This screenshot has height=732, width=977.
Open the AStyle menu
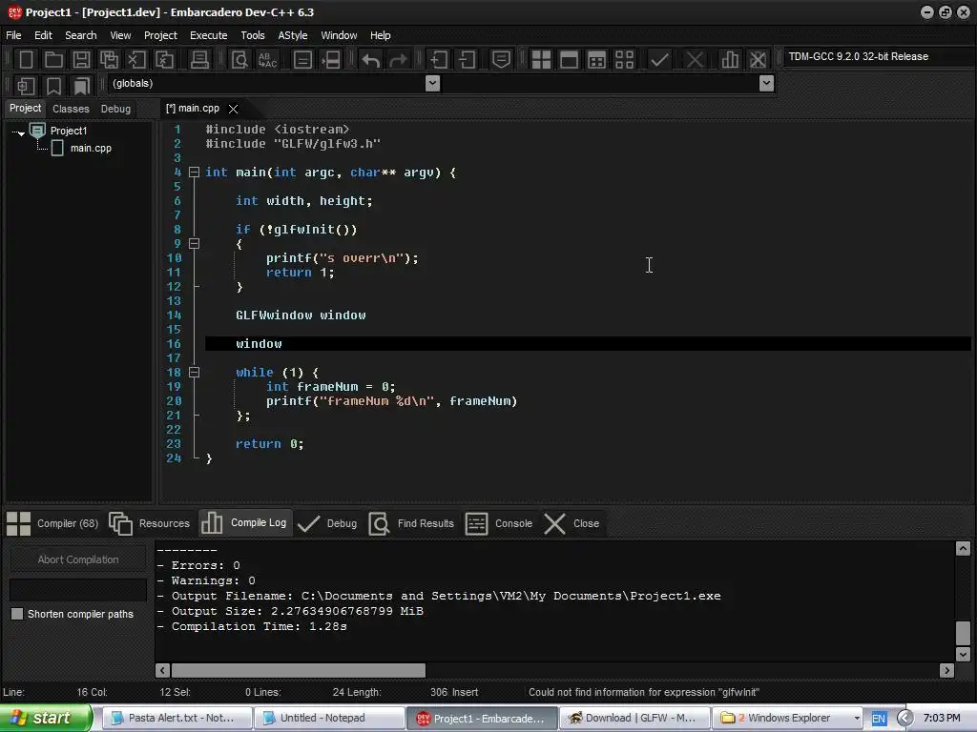coord(293,35)
